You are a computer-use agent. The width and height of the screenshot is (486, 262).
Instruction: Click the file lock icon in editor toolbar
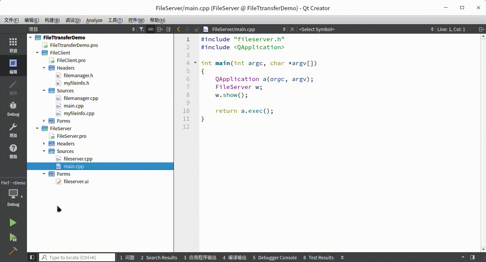(196, 29)
